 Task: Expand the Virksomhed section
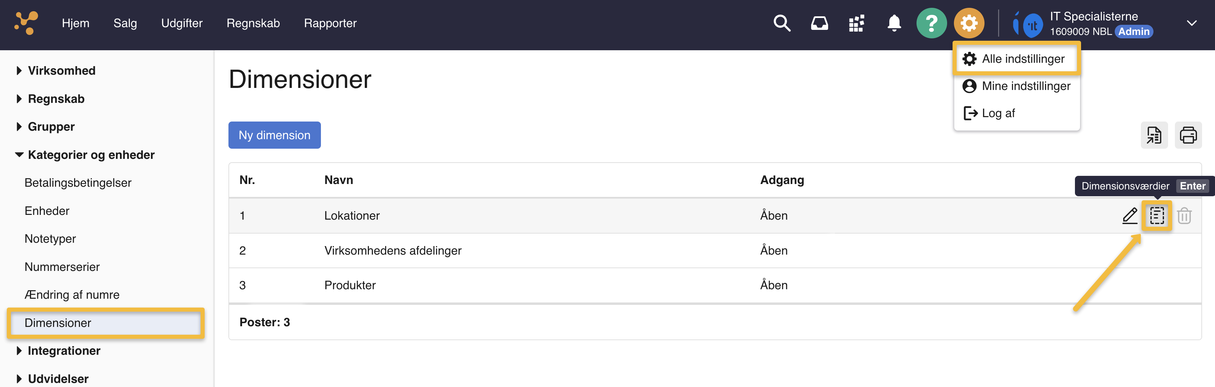click(61, 71)
